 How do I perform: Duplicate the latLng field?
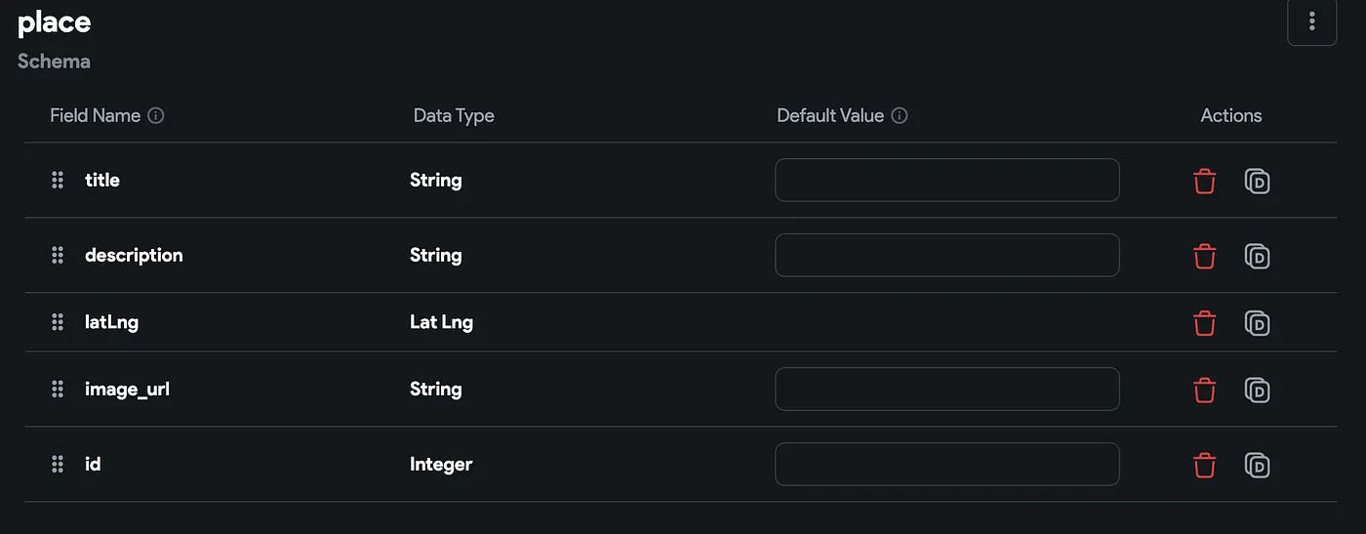click(1258, 323)
